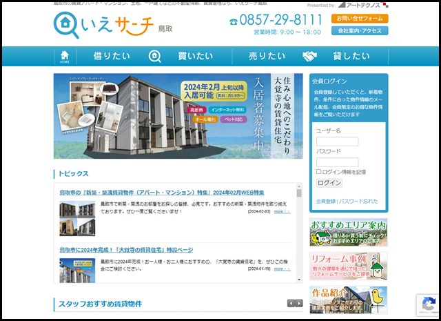
Task: Open the パスワード忘れた link
Action: pyautogui.click(x=358, y=201)
